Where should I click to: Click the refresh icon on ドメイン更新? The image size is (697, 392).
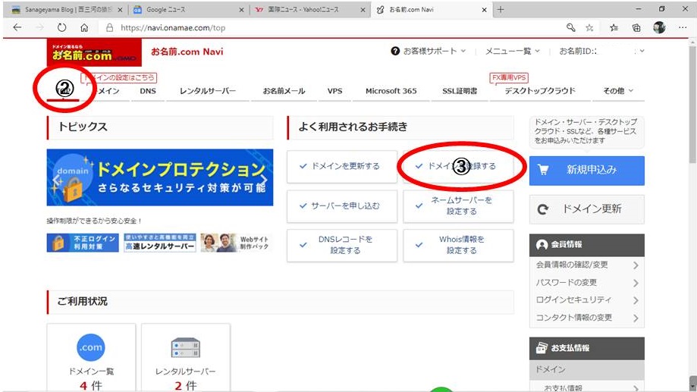[x=543, y=209]
